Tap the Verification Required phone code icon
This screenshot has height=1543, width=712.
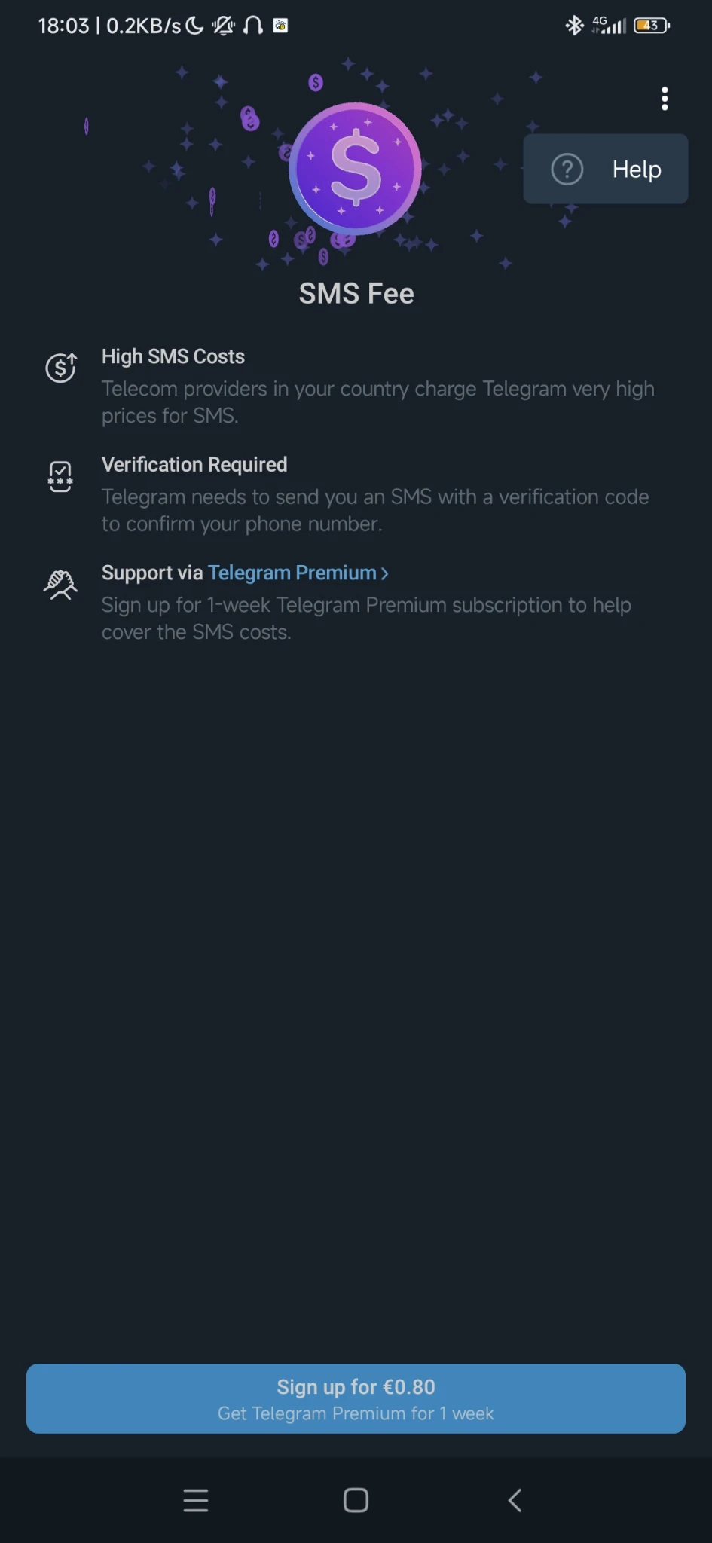tap(60, 476)
